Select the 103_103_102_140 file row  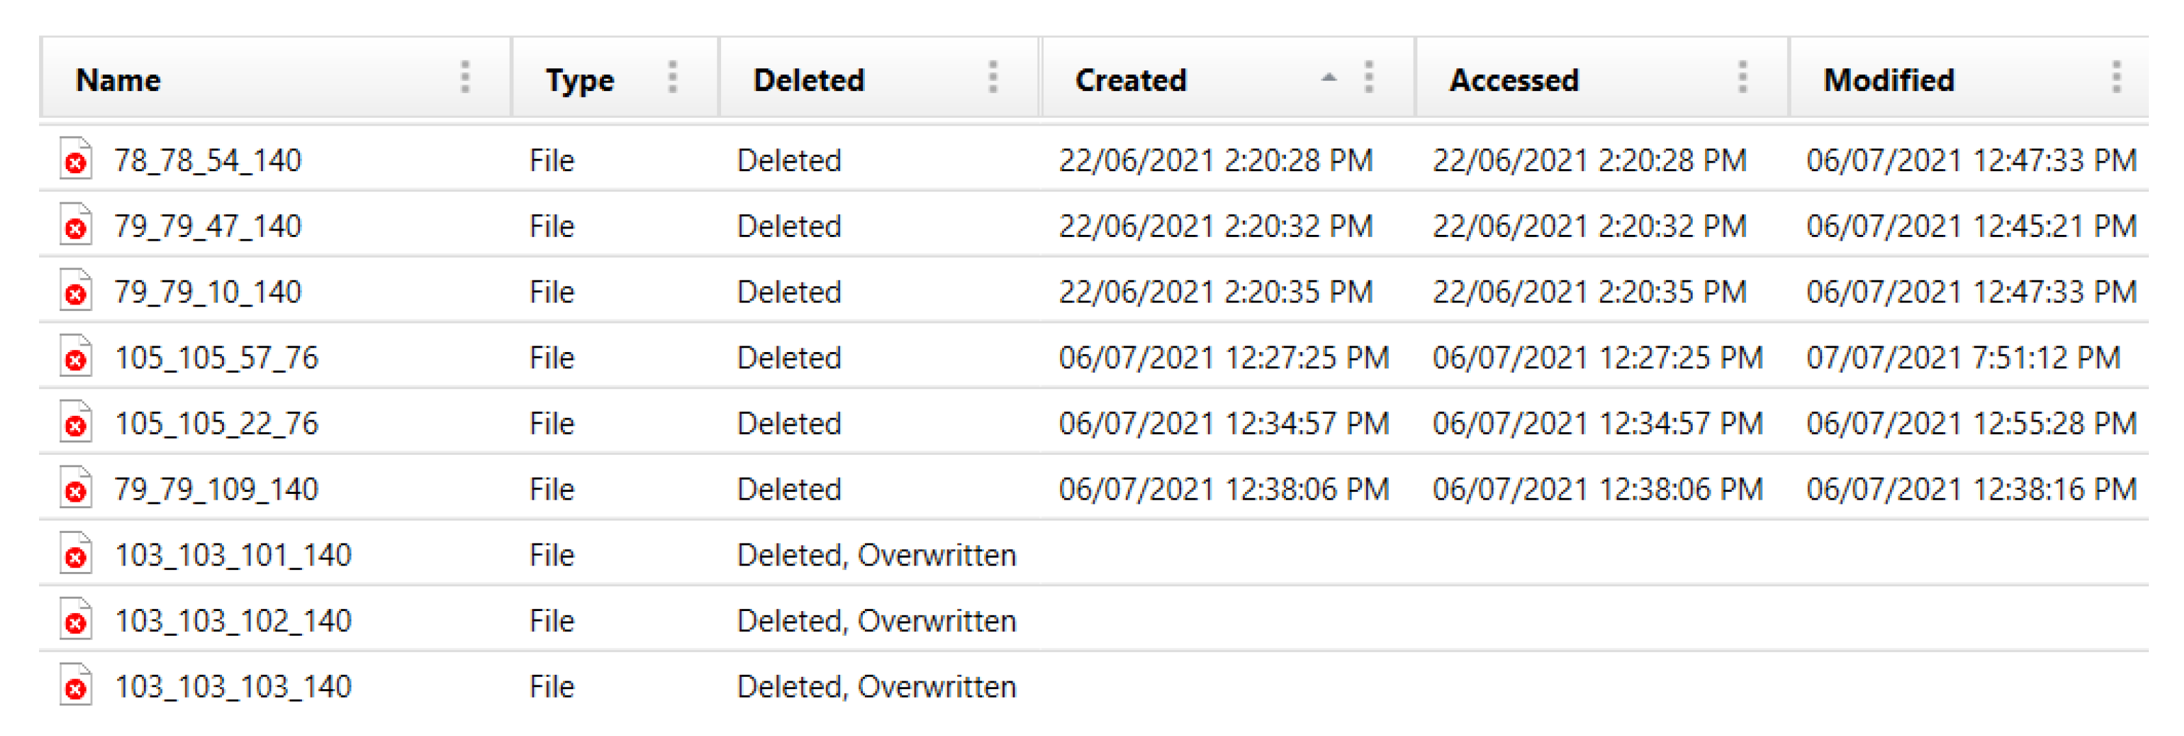point(233,621)
